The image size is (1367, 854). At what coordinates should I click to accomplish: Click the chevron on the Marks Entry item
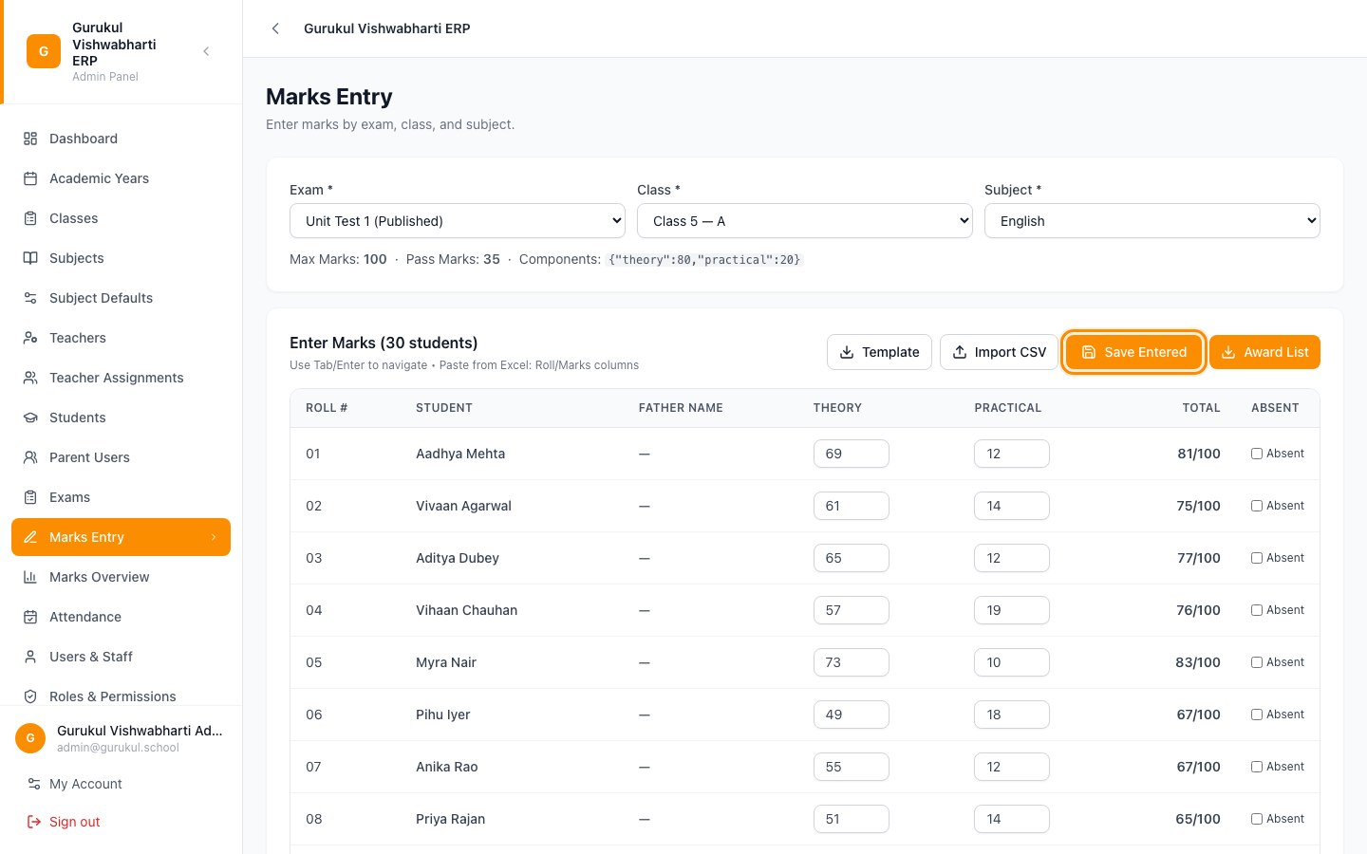[214, 537]
